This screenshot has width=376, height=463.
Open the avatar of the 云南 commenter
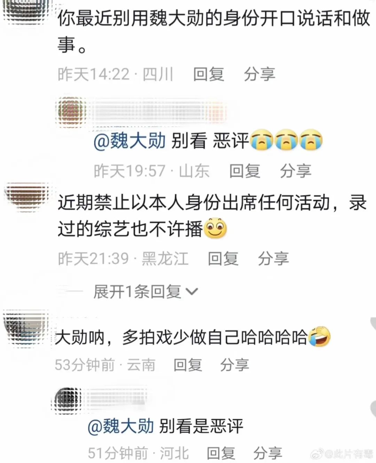point(26,328)
